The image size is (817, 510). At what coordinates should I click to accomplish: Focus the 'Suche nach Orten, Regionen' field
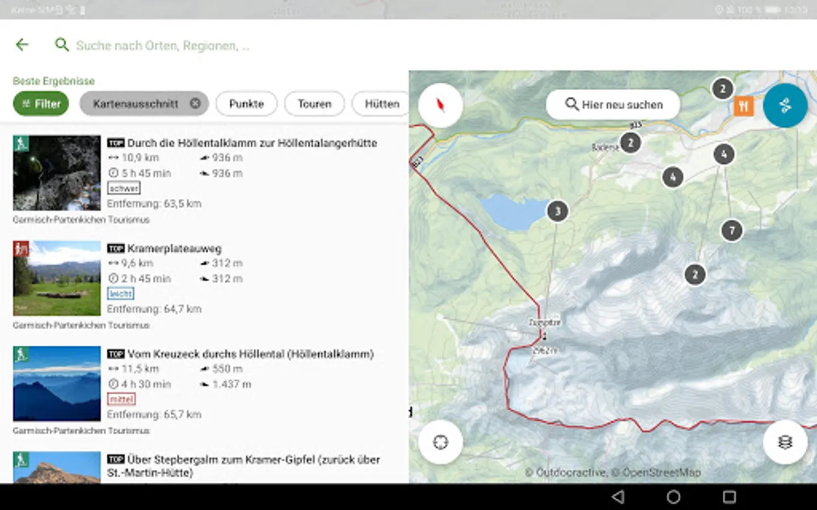163,45
